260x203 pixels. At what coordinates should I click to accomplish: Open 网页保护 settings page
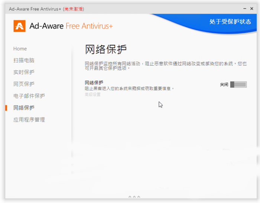pyautogui.click(x=24, y=84)
